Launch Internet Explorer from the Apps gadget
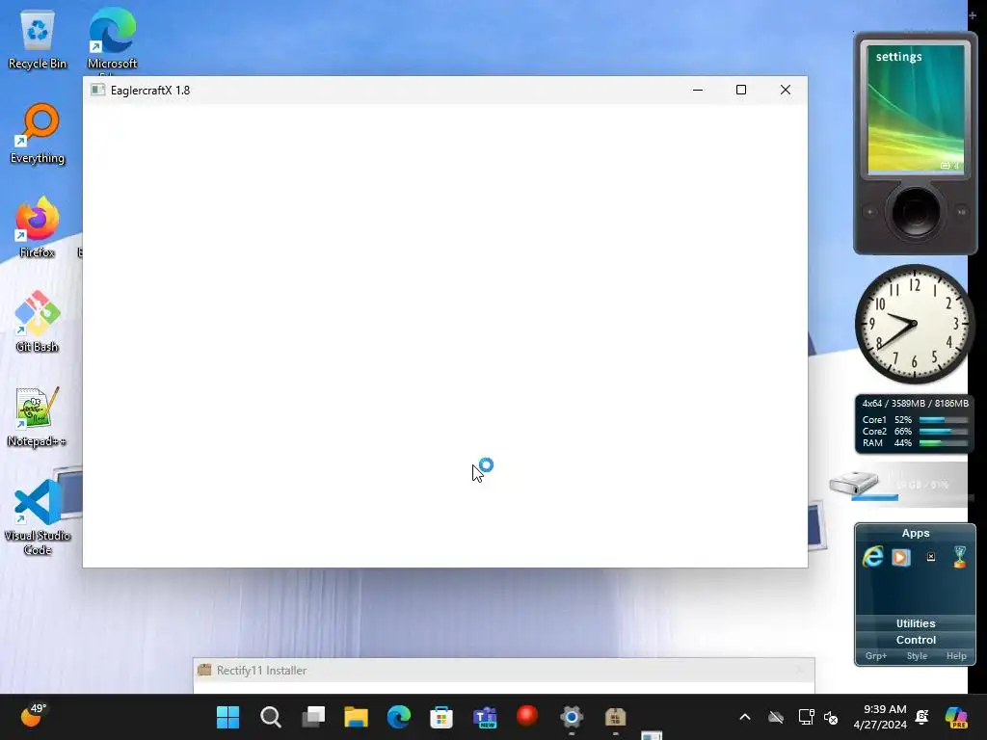987x740 pixels. click(x=872, y=557)
